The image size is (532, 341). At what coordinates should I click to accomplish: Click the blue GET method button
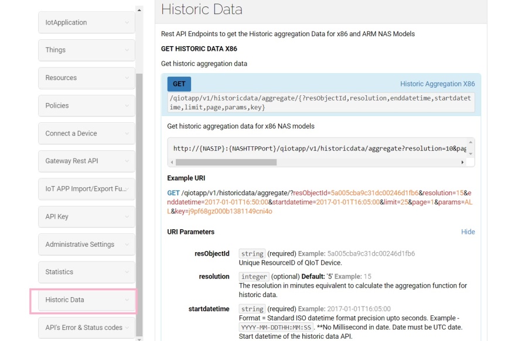179,84
